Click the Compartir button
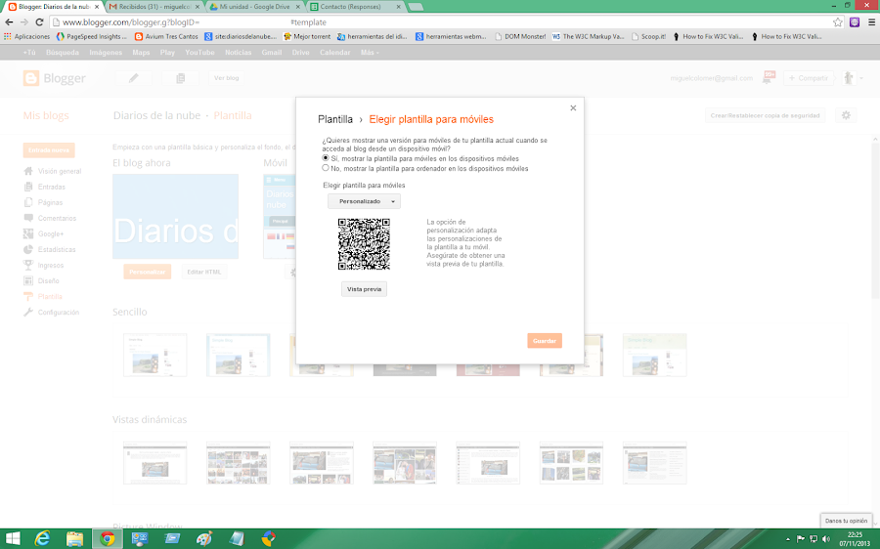Screen dimensions: 880x549 (x=809, y=78)
